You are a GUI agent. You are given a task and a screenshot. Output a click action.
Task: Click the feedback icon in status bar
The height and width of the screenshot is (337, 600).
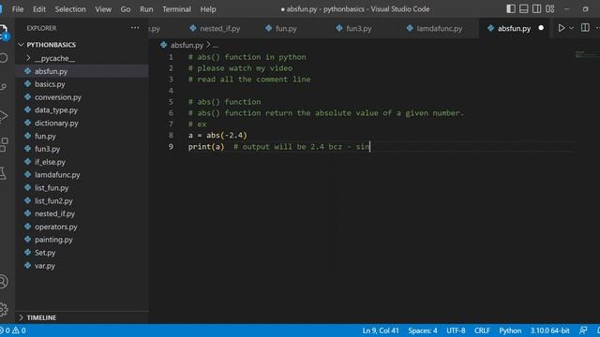583,330
